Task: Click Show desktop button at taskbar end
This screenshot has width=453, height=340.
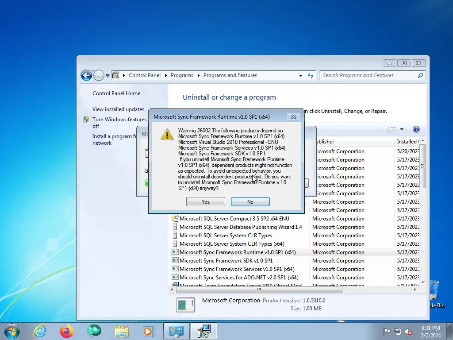Action: [450, 331]
